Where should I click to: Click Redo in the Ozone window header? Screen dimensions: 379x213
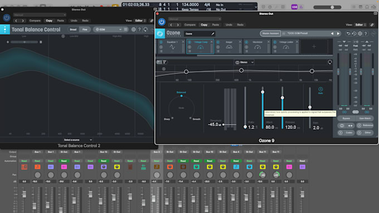coord(240,25)
